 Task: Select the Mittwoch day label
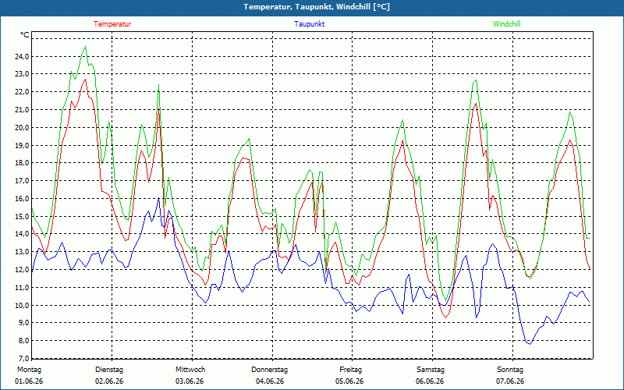point(190,370)
